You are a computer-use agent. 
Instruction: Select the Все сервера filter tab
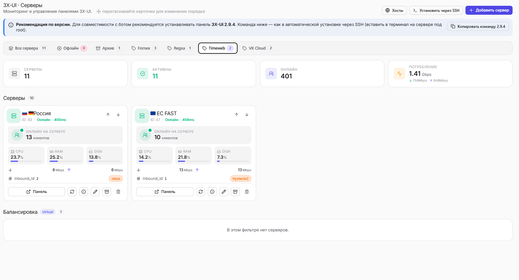(x=28, y=48)
